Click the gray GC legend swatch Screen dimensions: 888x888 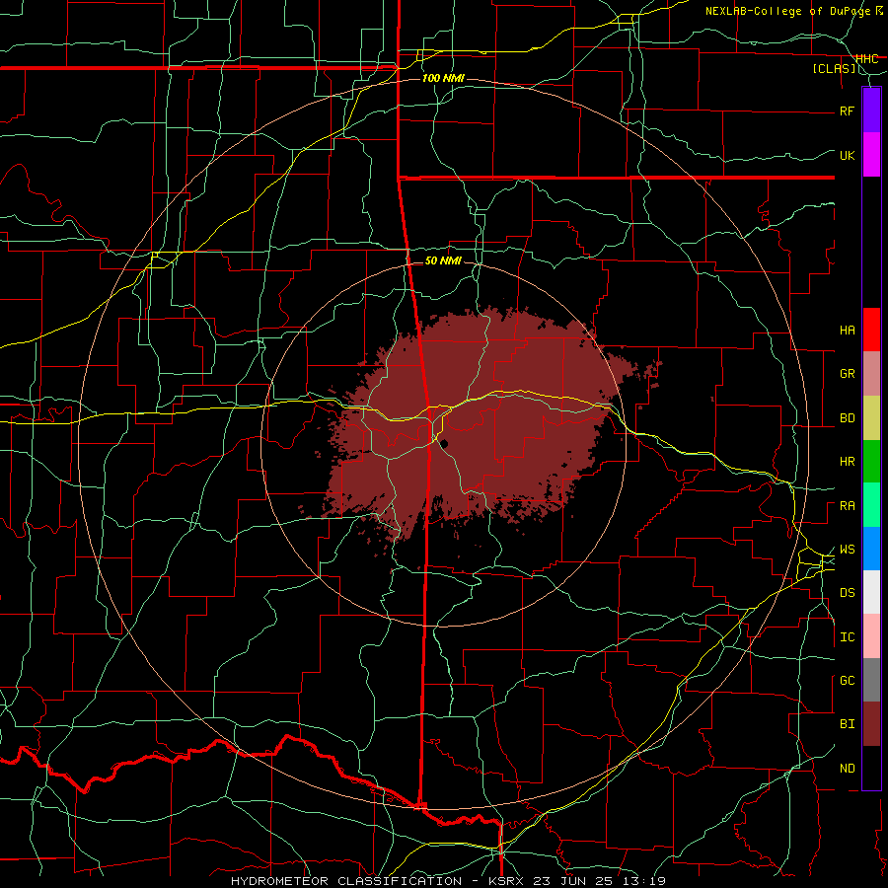[x=871, y=680]
